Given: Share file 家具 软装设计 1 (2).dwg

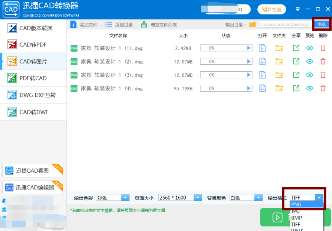Looking at the screenshot, I should click(296, 62).
